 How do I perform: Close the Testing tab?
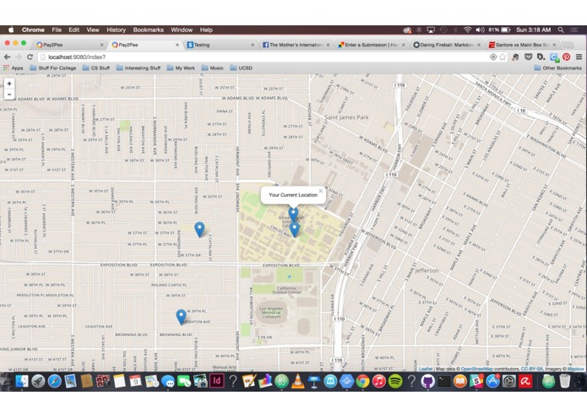tap(253, 45)
